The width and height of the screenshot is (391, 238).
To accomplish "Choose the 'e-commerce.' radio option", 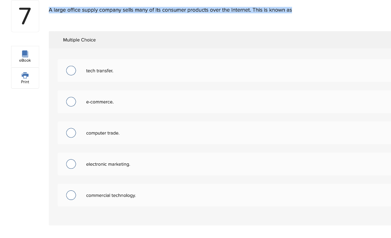I will click(71, 102).
